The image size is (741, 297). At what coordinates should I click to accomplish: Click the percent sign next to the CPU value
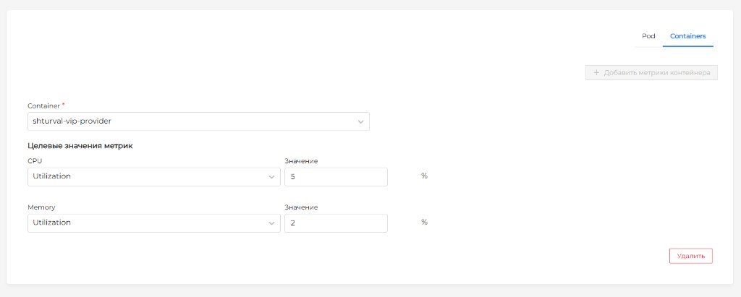(424, 176)
